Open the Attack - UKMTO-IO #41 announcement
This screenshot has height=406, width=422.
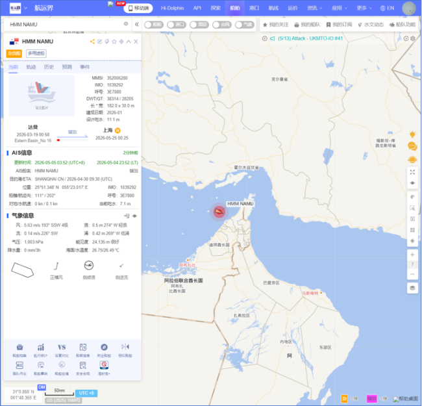pyautogui.click(x=310, y=38)
